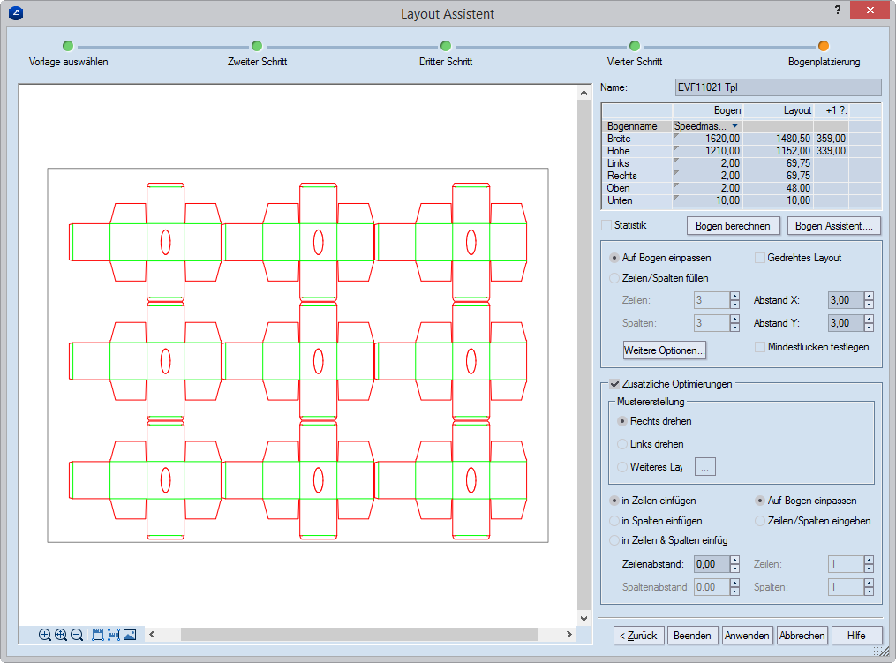Select Links drehen option

(622, 443)
